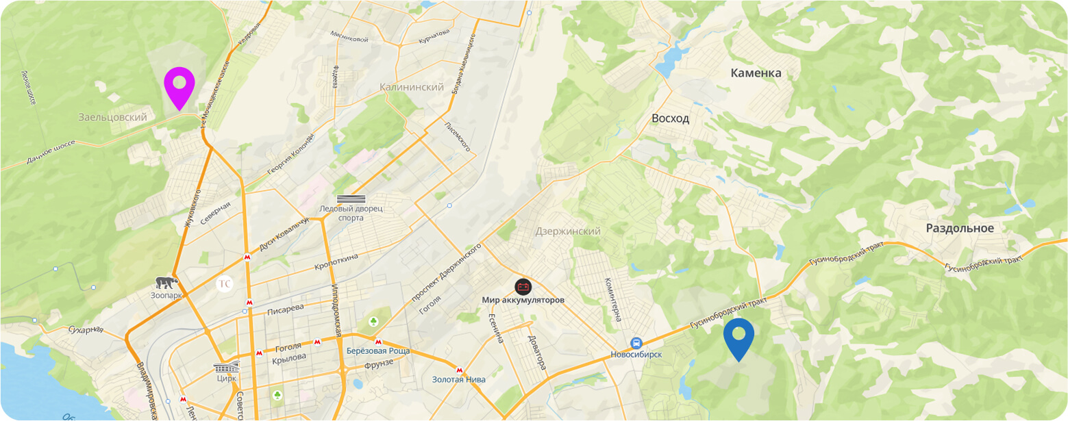Click the Новосибирск bus station icon
Image resolution: width=1068 pixels, height=421 pixels.
coord(636,343)
